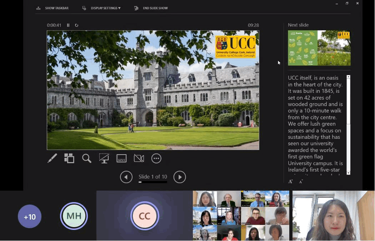
Task: Make the notes text larger
Action: 291,181
